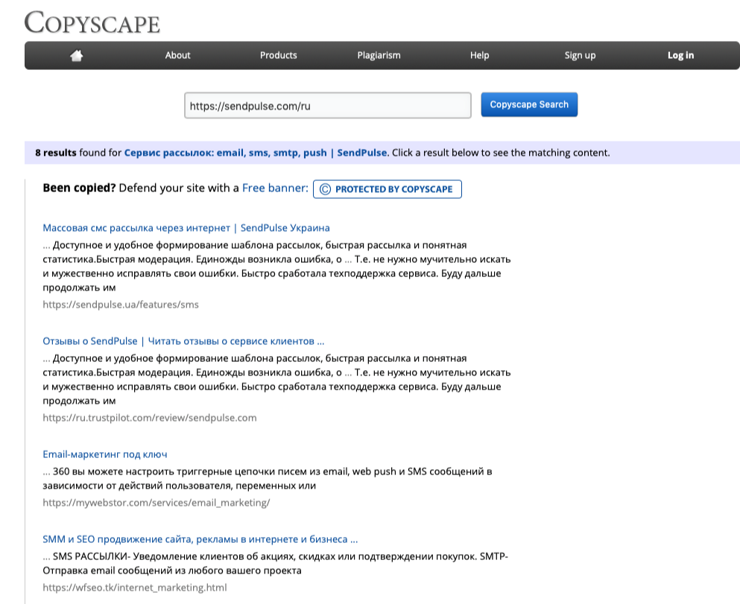Click the '8 results' count text
Image resolution: width=740 pixels, height=604 pixels.
point(56,153)
